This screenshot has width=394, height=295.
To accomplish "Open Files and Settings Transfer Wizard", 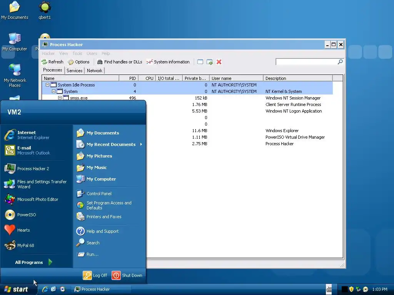I will pyautogui.click(x=37, y=184).
